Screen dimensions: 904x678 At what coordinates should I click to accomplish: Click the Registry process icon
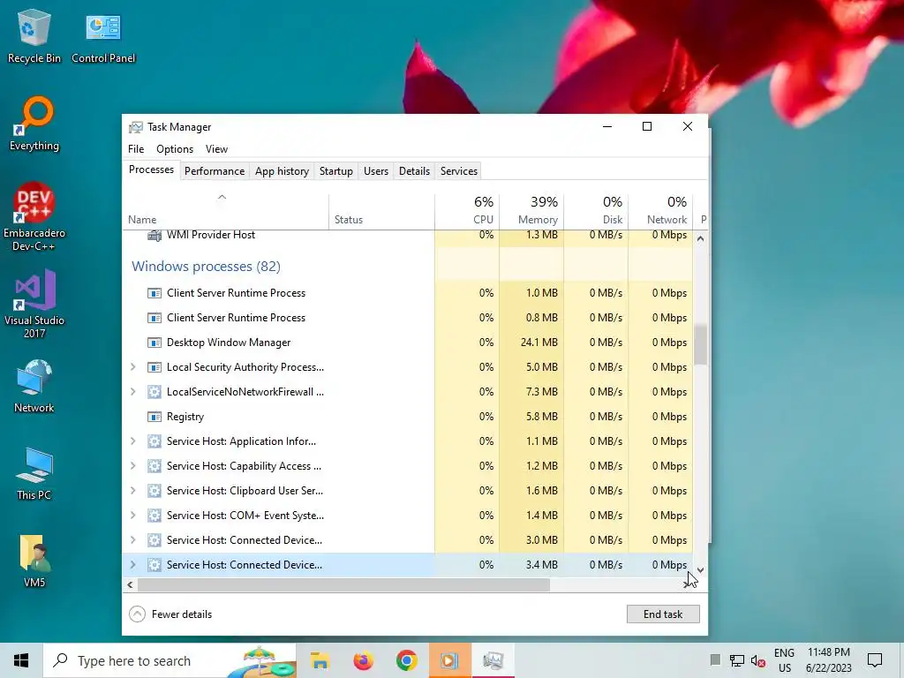click(154, 417)
